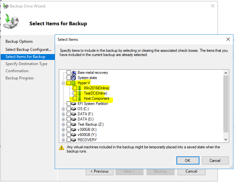Expand the DATA (F:) tree node
Image resolution: width=235 pixels, height=182 pixels.
[63, 114]
